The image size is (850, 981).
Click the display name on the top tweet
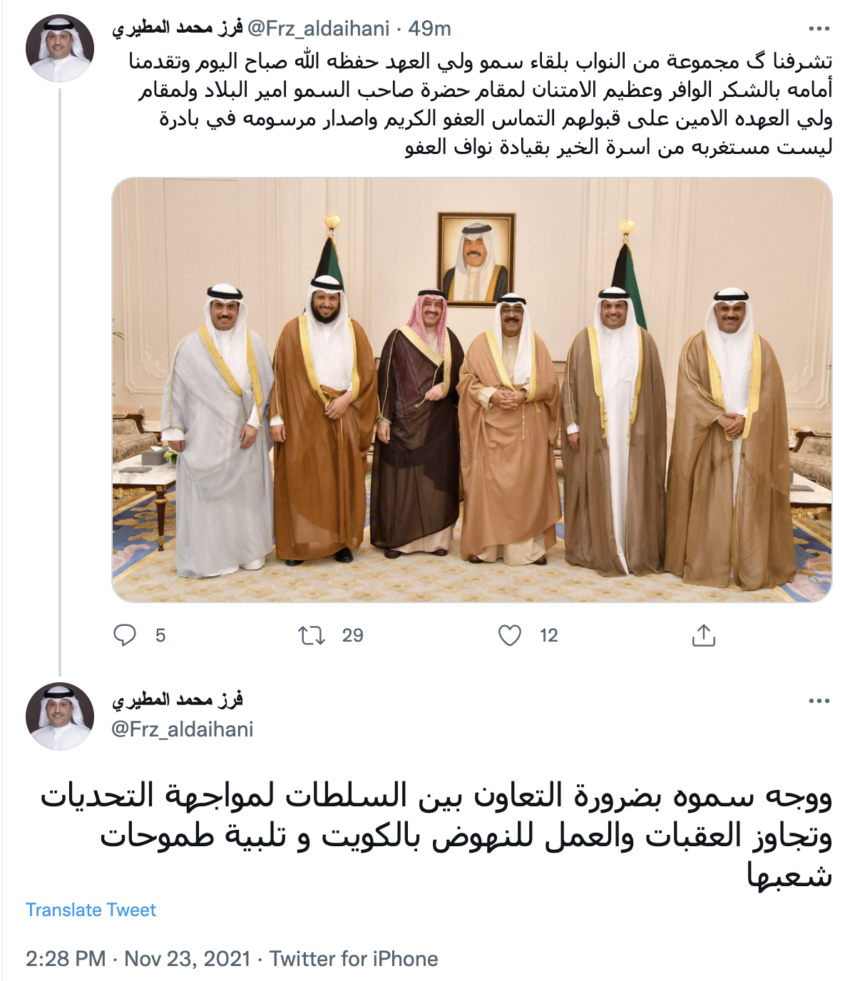coord(178,29)
